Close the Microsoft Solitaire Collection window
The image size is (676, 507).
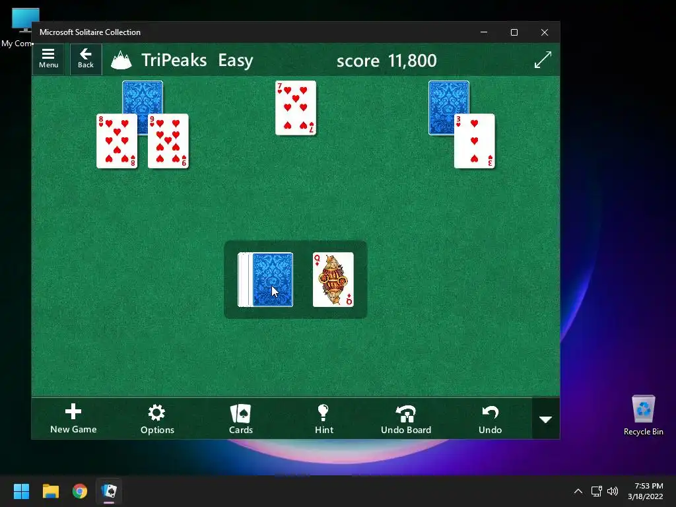coord(545,32)
